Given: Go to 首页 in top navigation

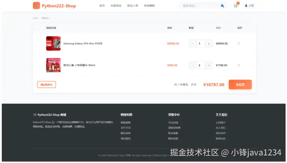Looking at the screenshot, I should [102, 6].
